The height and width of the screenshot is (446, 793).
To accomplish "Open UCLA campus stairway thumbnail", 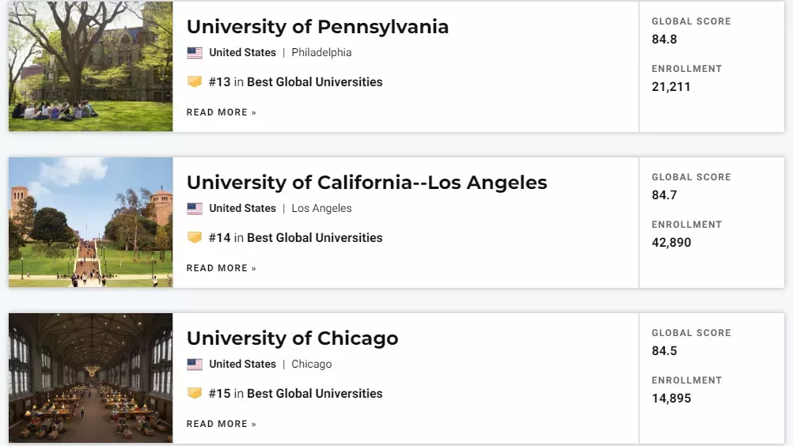I will [90, 222].
